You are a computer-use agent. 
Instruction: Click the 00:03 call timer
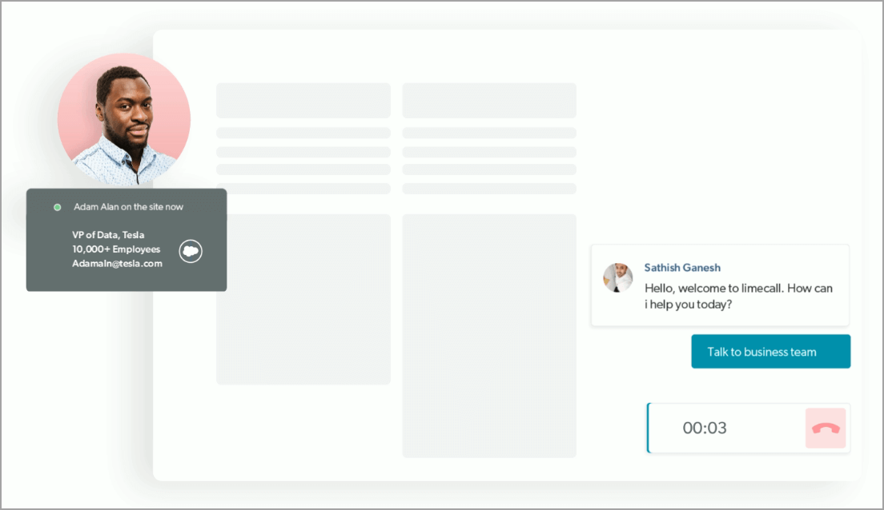pyautogui.click(x=705, y=428)
